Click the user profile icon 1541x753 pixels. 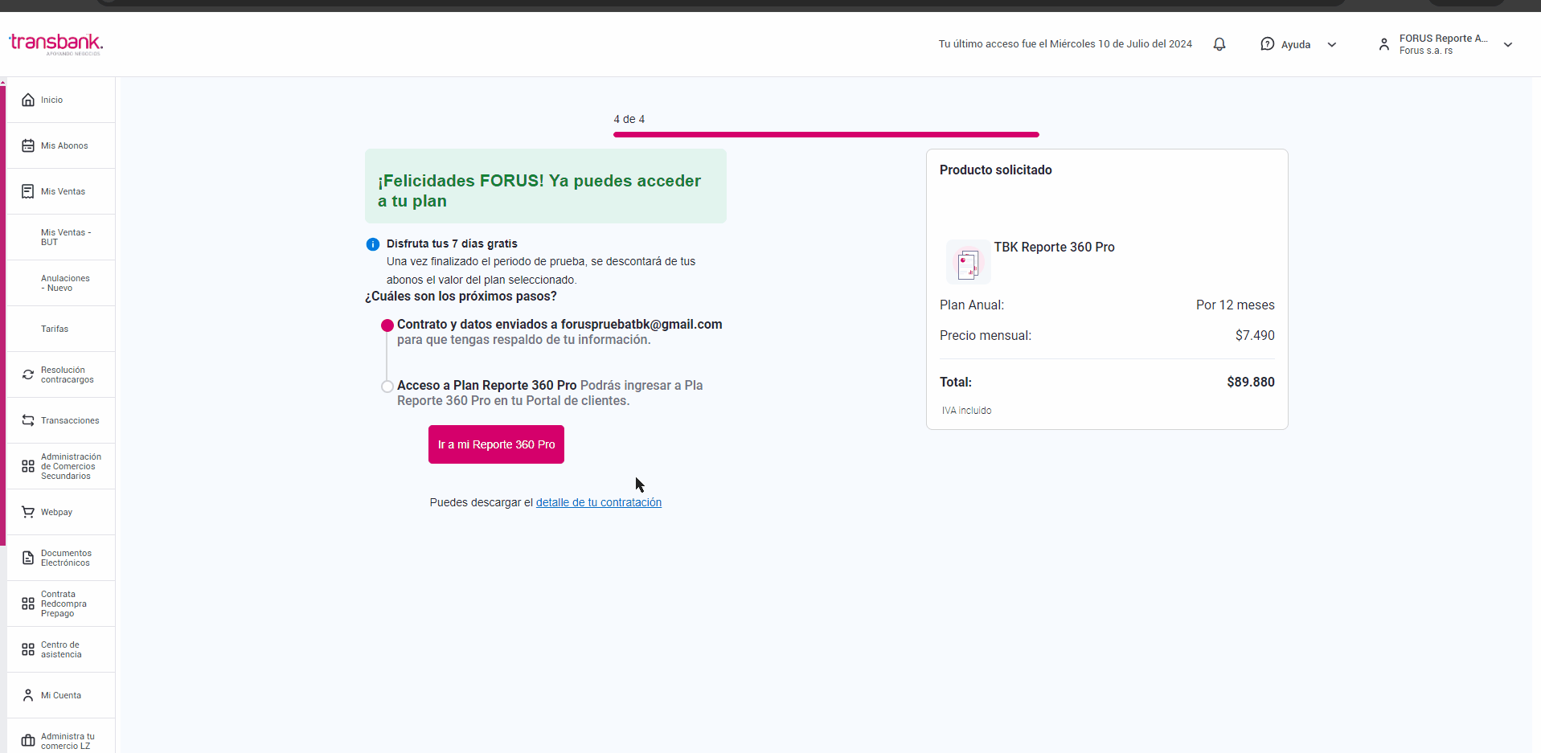click(1384, 44)
